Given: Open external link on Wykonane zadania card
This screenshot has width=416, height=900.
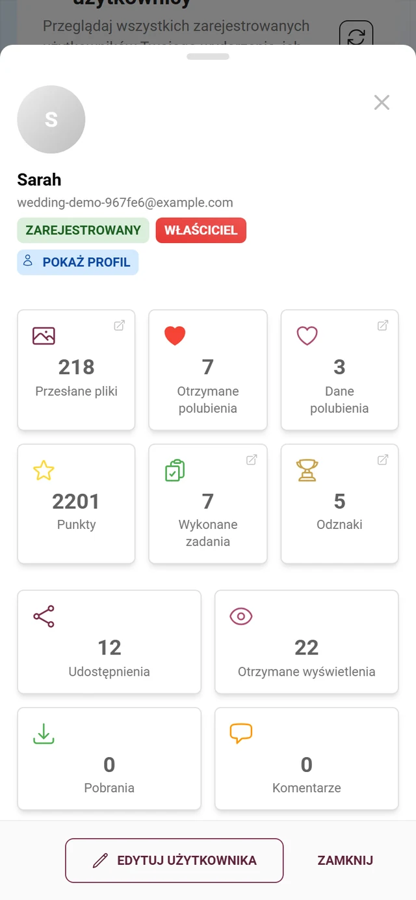Looking at the screenshot, I should coord(252,459).
